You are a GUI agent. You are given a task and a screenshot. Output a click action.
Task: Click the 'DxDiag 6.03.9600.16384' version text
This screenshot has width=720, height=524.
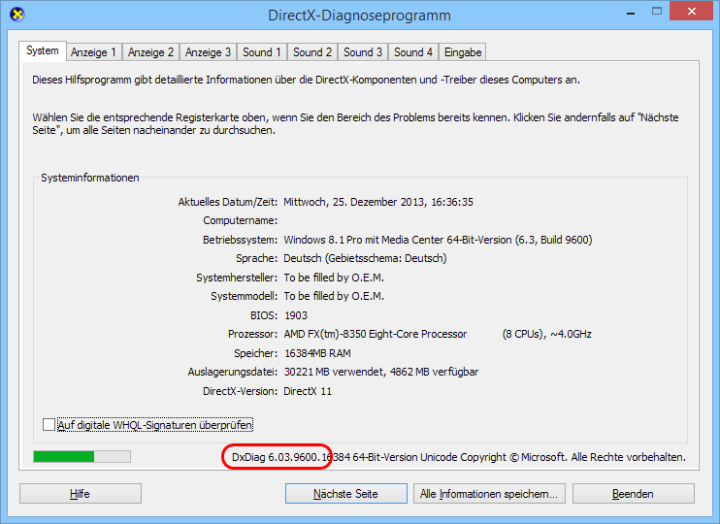coord(291,457)
